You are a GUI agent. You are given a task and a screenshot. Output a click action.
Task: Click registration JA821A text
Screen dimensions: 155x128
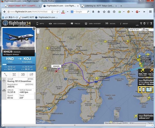pyautogui.click(x=11, y=87)
